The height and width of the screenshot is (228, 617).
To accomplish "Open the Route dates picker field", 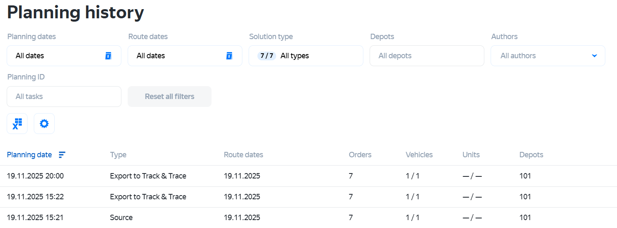I will [179, 56].
